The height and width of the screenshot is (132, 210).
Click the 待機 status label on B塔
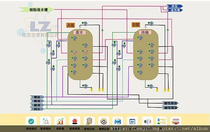145,32
